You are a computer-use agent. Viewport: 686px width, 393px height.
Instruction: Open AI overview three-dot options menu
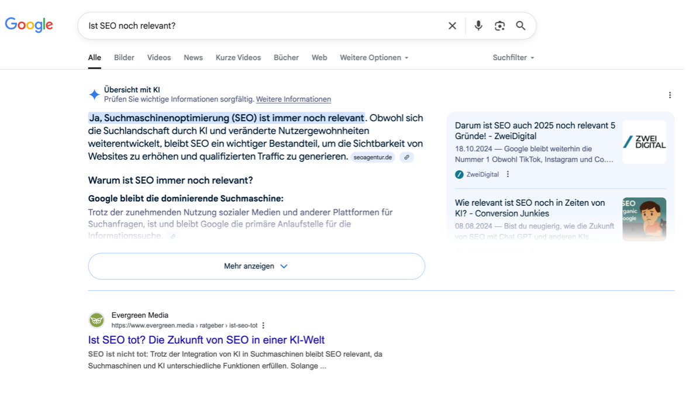pos(670,95)
